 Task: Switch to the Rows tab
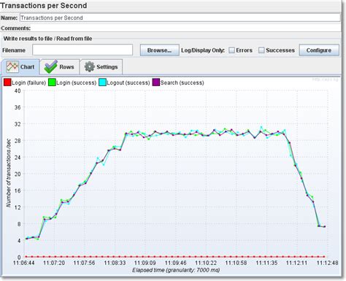[x=60, y=66]
